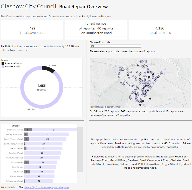
Task: Click the bar chart vertical scrollbar
Action: 80,149
